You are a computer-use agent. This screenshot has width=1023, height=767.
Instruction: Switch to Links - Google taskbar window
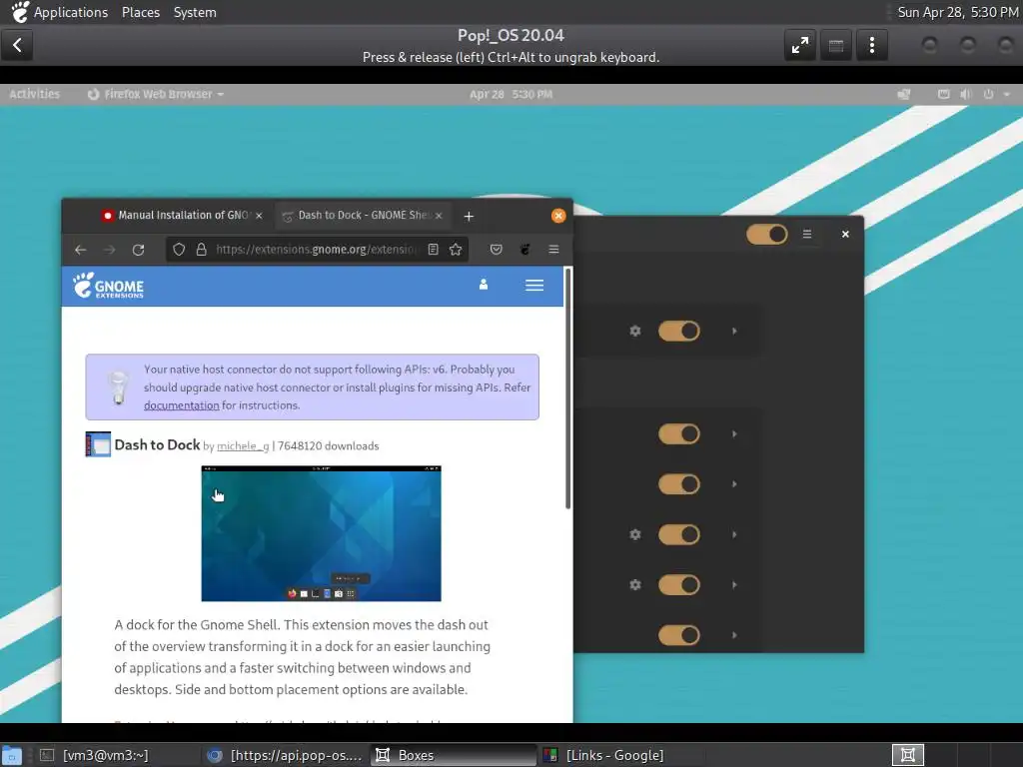tap(619, 755)
